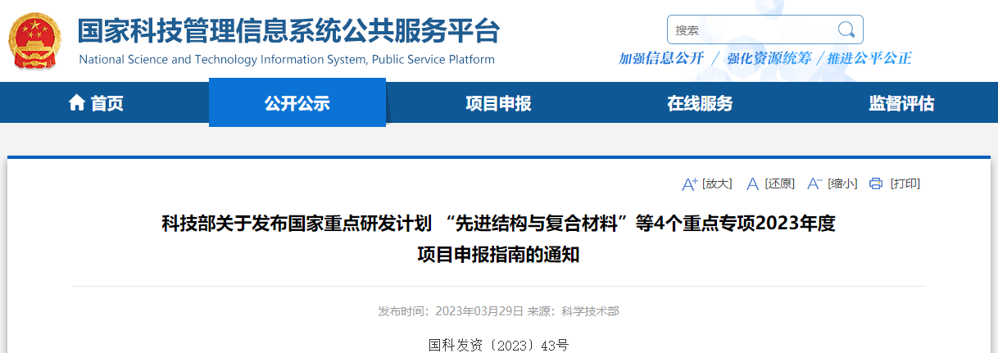Click the document number 国科发资〔2023〕43号

click(498, 345)
